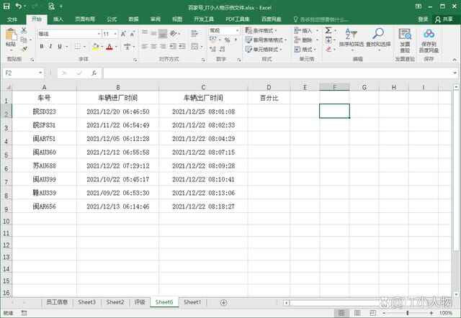Open the font size dropdown
461x318 pixels.
click(x=115, y=34)
